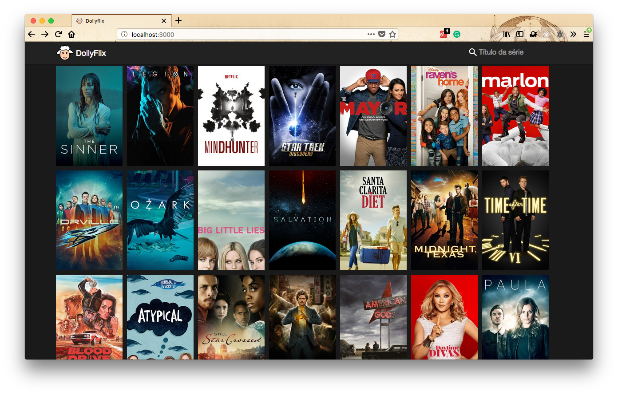Open the Iron Fist poster with glowing fist
The height and width of the screenshot is (395, 618).
pyautogui.click(x=302, y=317)
